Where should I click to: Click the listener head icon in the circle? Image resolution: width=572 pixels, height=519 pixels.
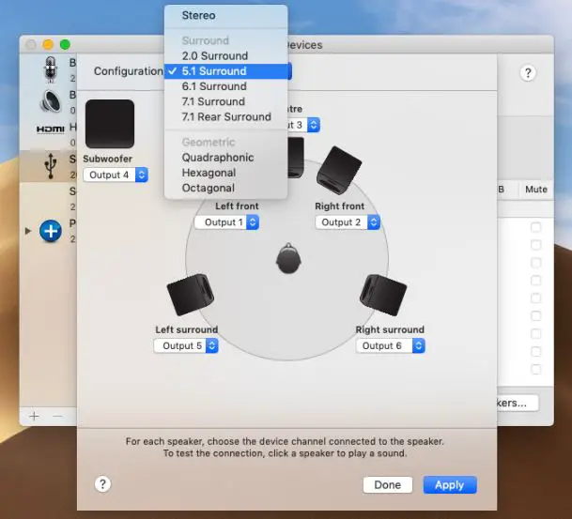tap(288, 258)
